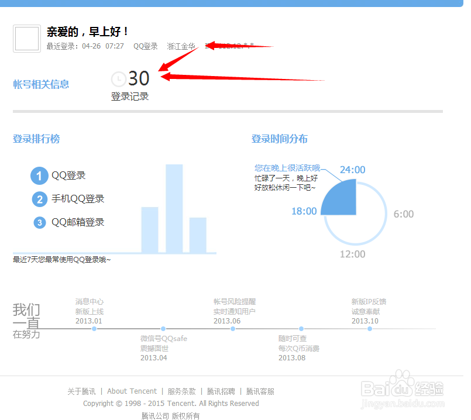
Task: Click the 24:00 clock label
Action: (353, 170)
